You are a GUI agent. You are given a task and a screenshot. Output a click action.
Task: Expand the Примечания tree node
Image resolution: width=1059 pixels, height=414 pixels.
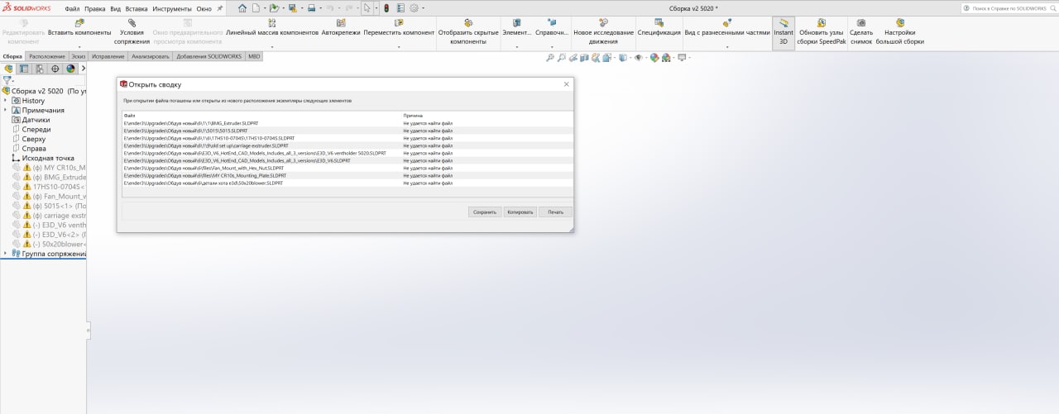5,110
